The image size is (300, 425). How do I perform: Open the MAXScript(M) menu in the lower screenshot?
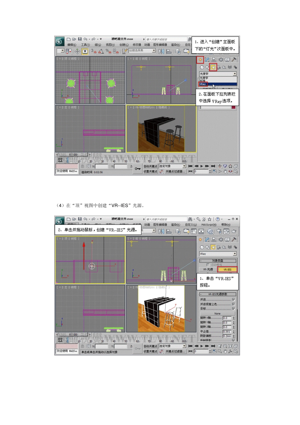tap(209, 225)
